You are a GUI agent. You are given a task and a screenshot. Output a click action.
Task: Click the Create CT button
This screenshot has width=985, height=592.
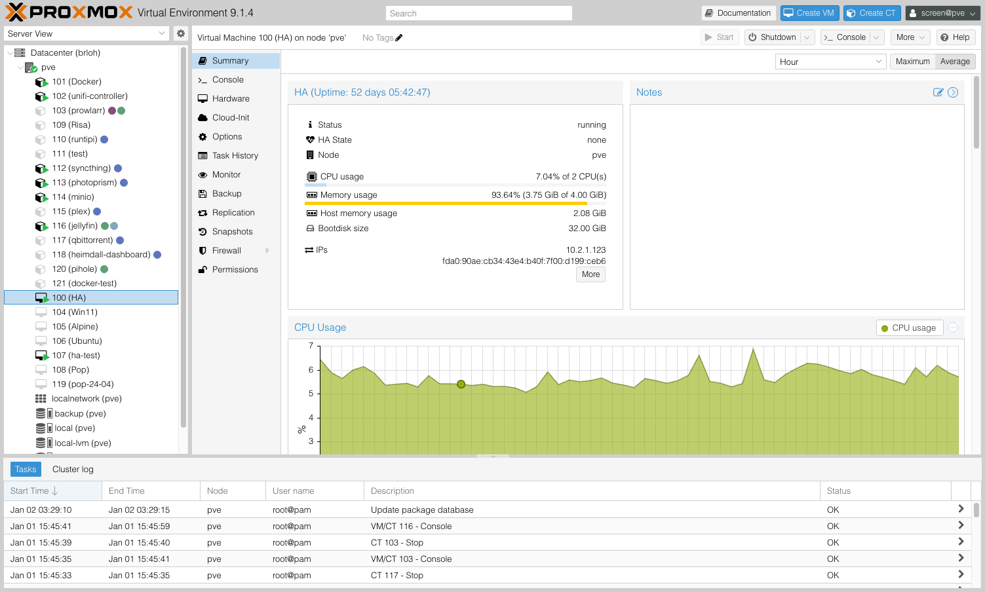(872, 12)
